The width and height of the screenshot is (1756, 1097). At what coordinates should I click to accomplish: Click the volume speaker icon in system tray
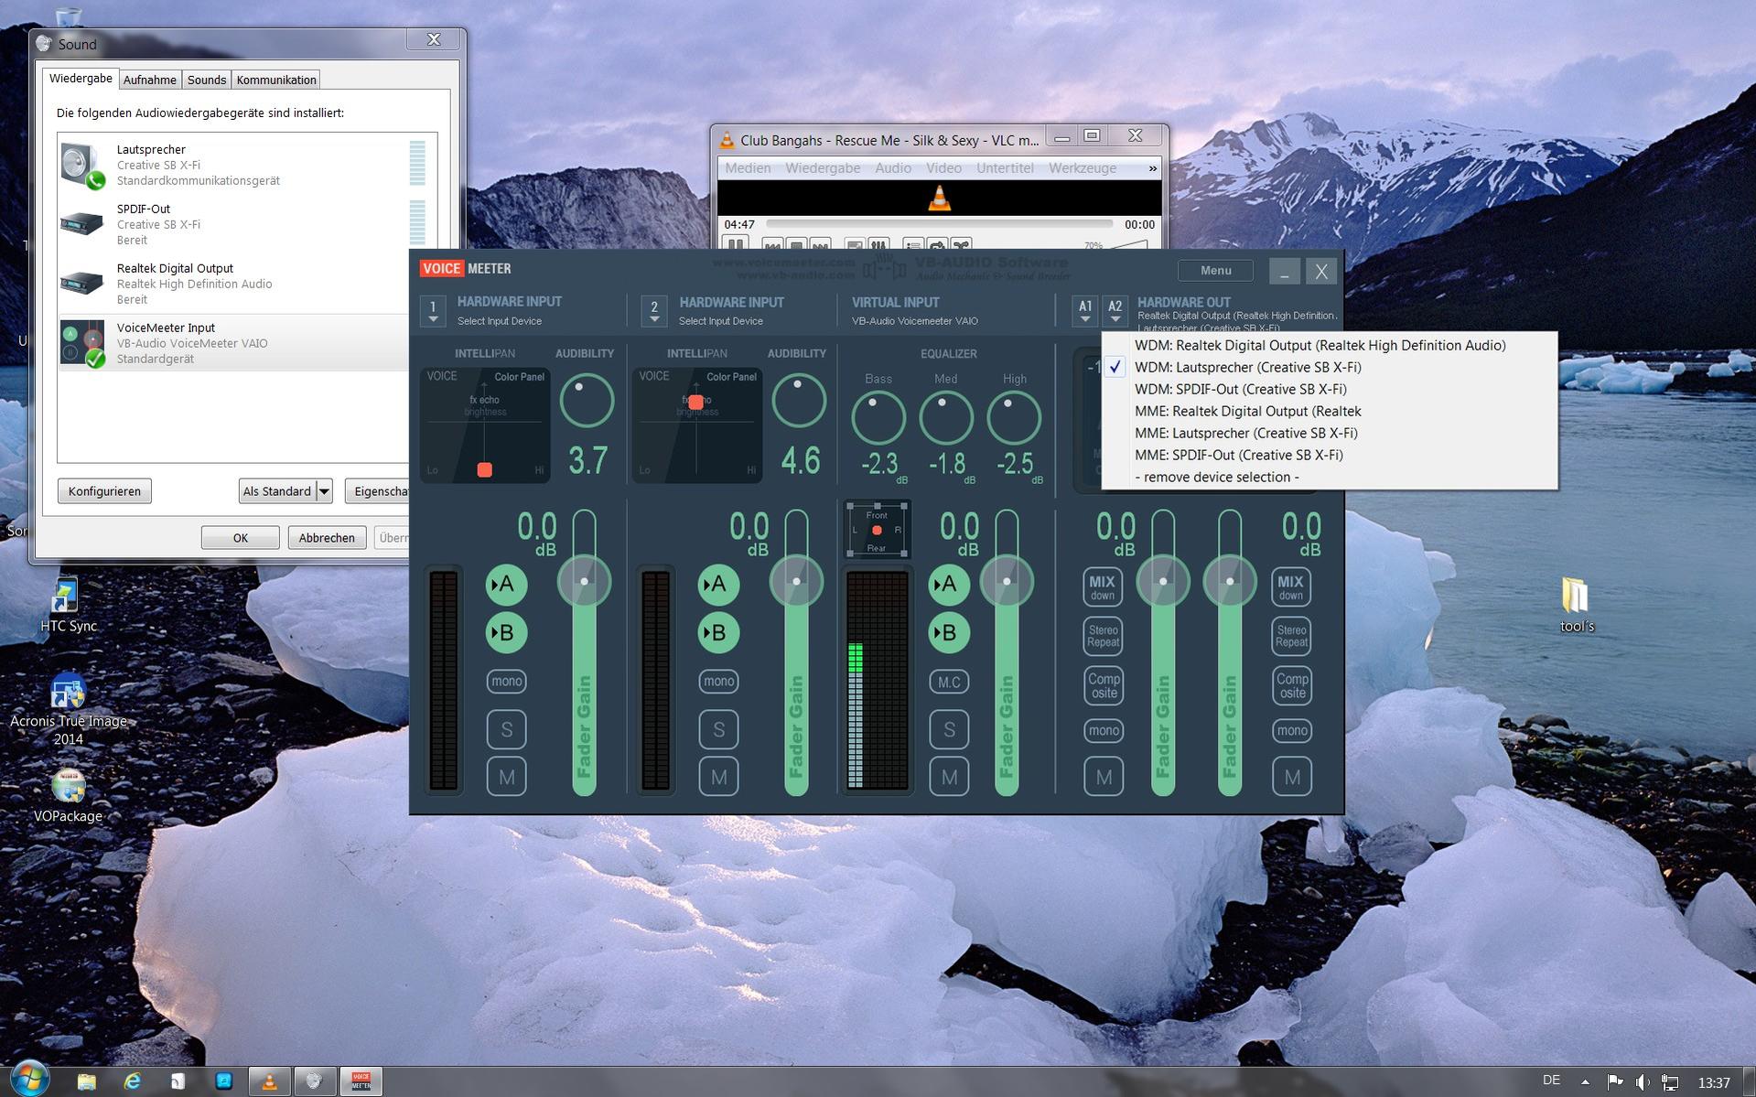pos(1643,1081)
